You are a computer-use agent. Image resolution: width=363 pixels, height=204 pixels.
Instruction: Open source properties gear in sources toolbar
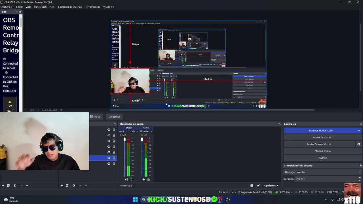pos(74,186)
